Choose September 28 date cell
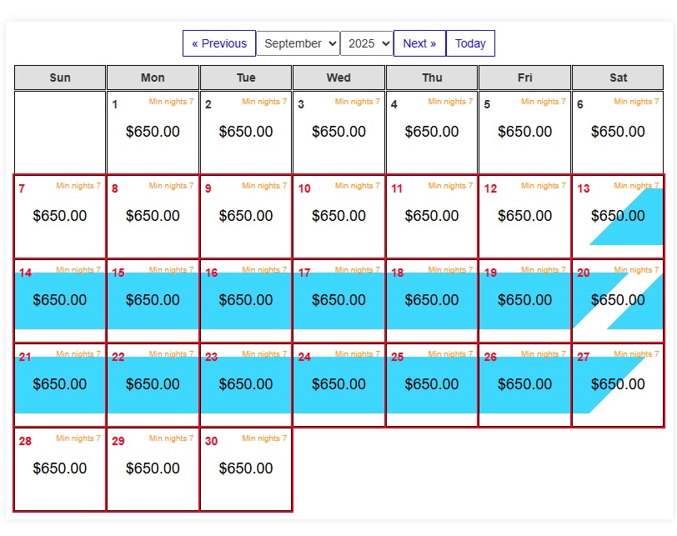This screenshot has height=536, width=677. [x=60, y=468]
